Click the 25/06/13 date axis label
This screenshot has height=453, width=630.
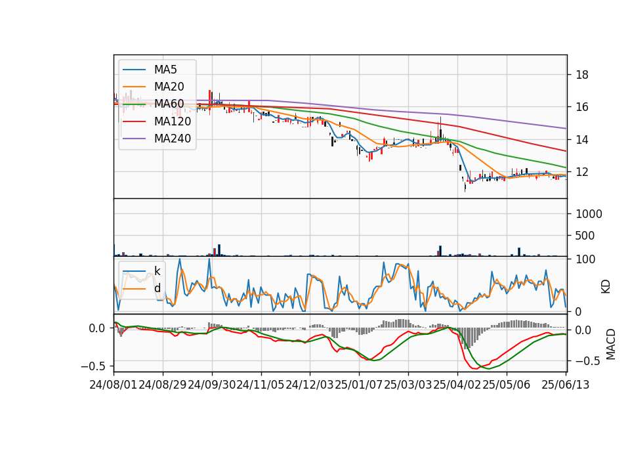pos(565,385)
